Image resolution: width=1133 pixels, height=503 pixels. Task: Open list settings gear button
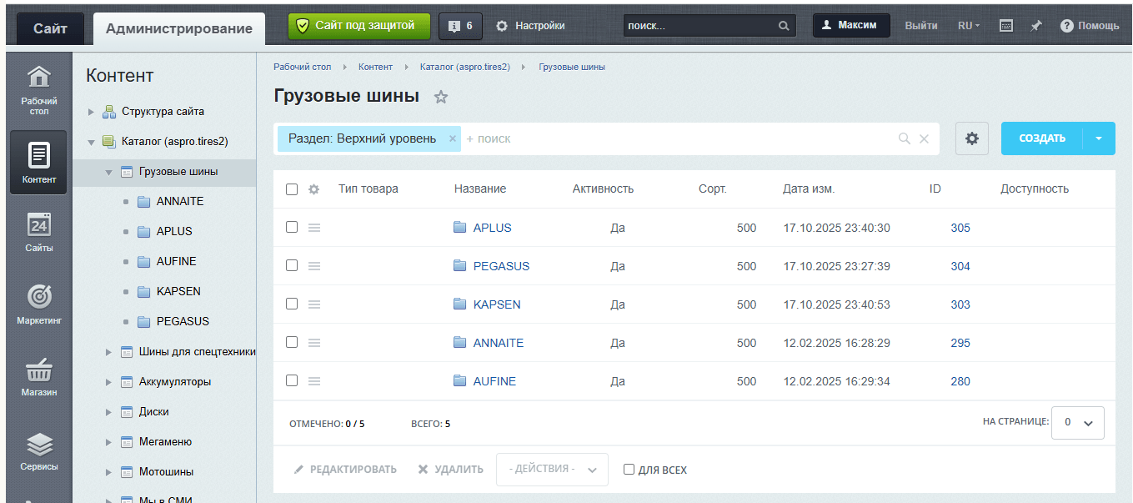point(971,138)
